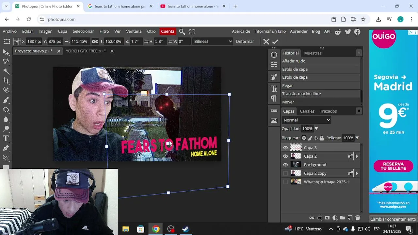Select the Lasso selection tool

click(6, 61)
